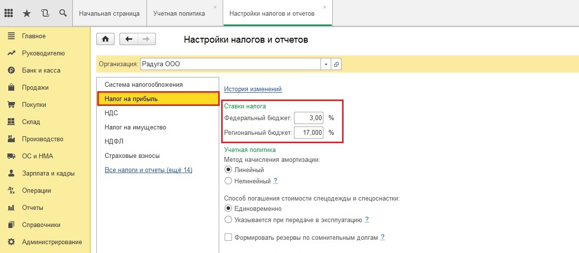Switch to Учетная политика tab
This screenshot has height=253, width=579.
pos(185,14)
